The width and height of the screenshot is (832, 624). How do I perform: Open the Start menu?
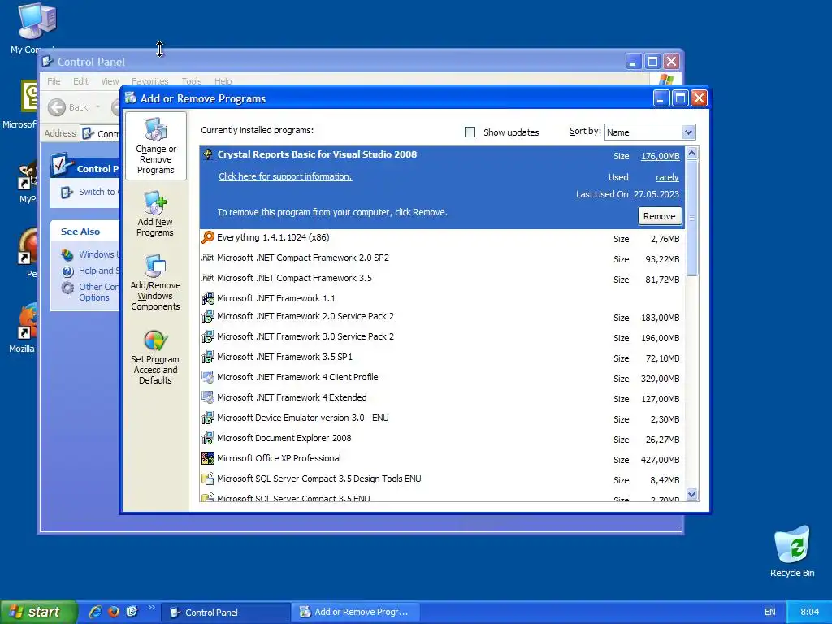pos(38,612)
